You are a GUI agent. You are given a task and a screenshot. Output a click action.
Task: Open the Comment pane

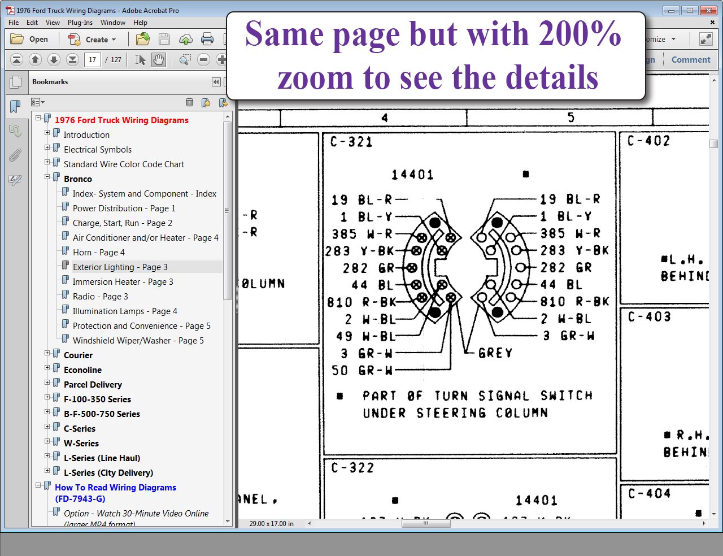tap(690, 59)
